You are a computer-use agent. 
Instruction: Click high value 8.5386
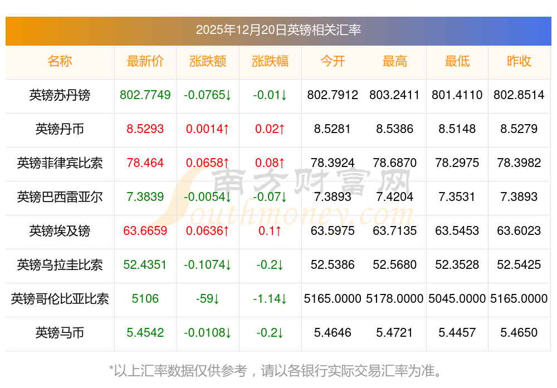(395, 129)
